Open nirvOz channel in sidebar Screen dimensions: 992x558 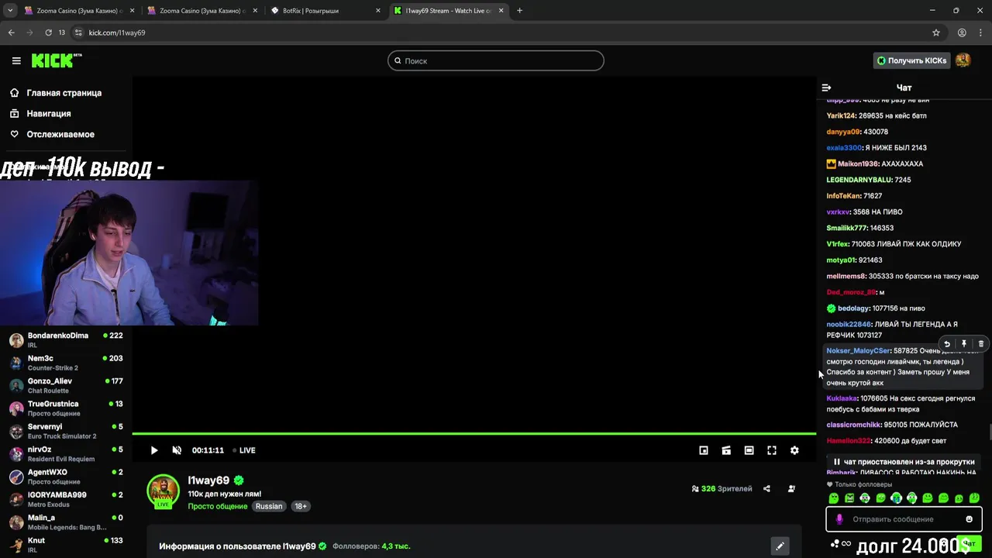(x=66, y=454)
